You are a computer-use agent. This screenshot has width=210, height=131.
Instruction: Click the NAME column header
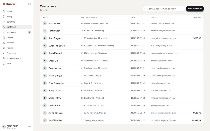(x=45, y=17)
